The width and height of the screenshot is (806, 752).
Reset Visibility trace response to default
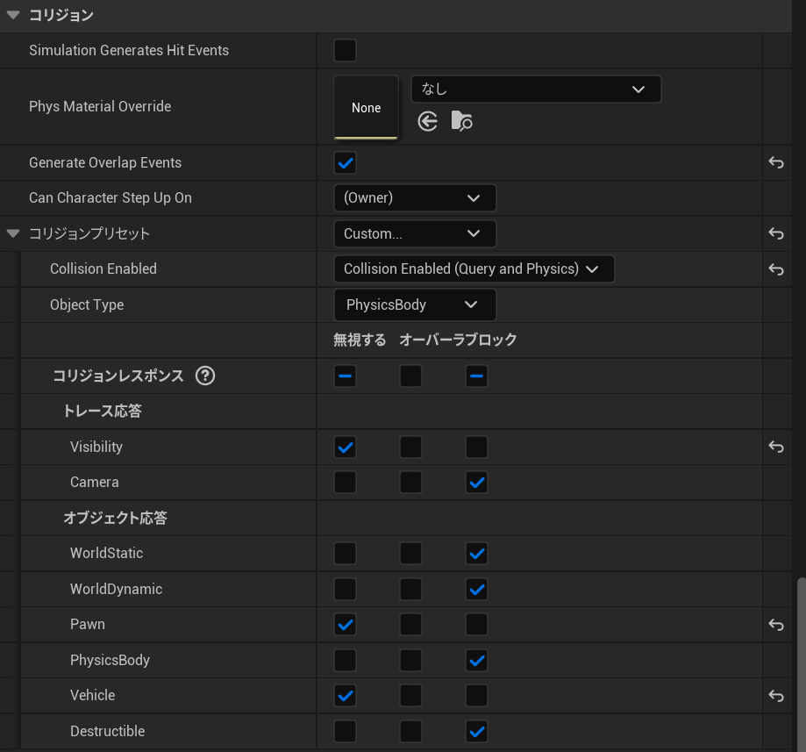[776, 447]
